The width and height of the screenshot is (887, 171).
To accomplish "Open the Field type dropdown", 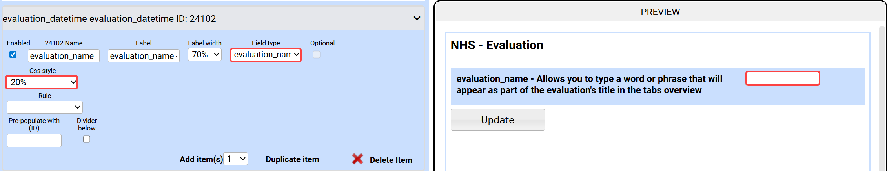I will 266,55.
